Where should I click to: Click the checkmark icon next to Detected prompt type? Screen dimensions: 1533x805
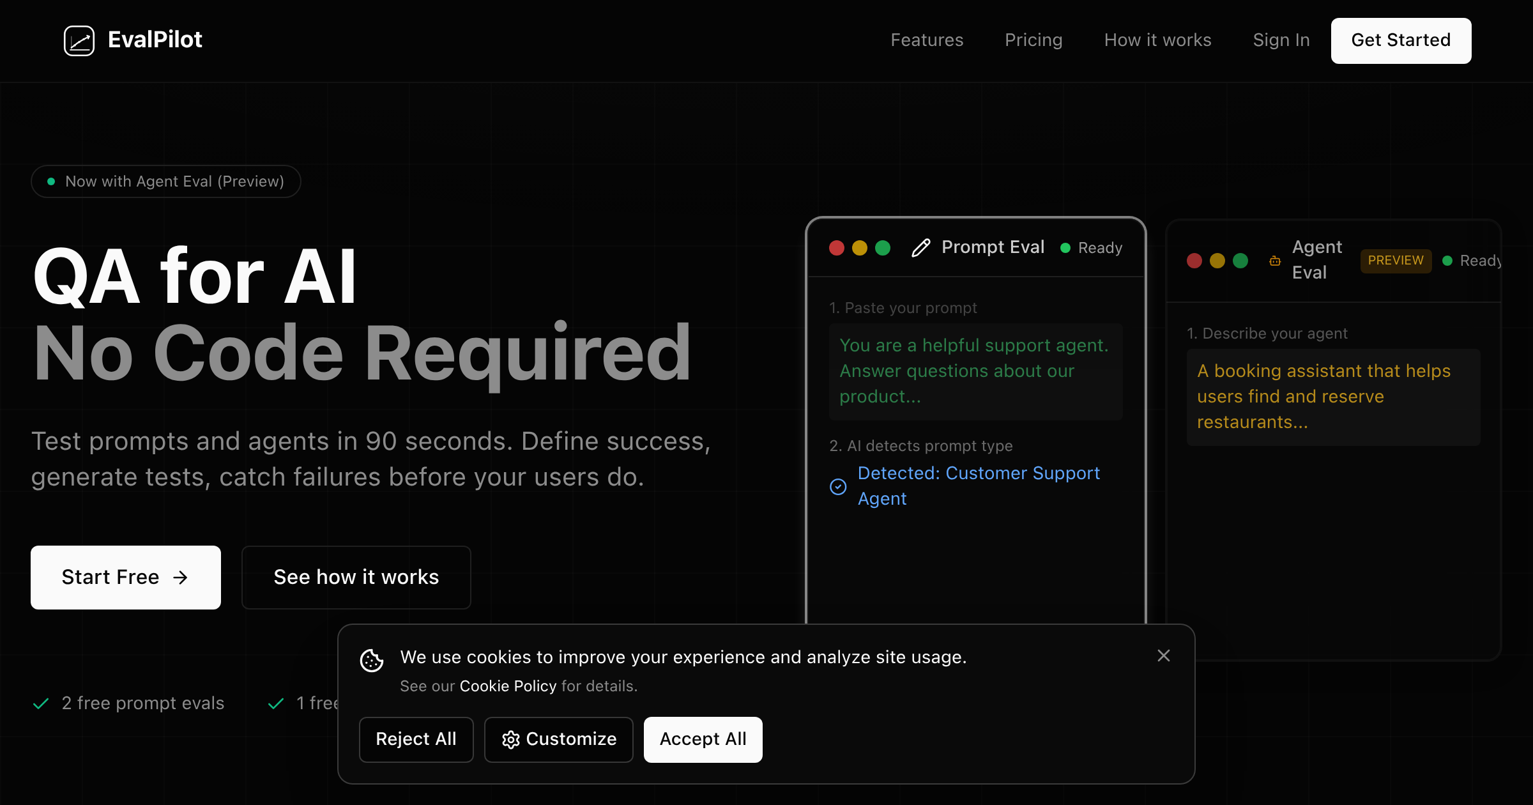coord(837,487)
